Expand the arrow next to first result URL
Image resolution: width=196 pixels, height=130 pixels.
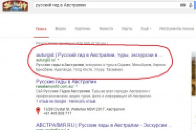click(58, 60)
